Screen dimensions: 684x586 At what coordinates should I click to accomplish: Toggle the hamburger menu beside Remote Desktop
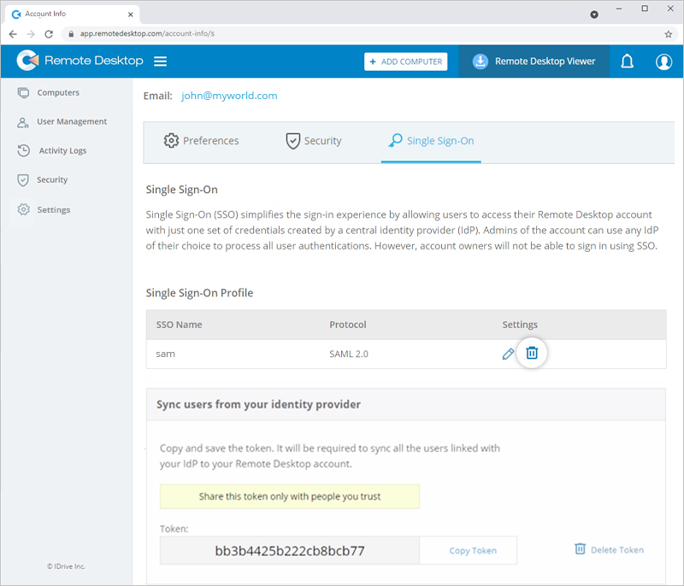point(160,62)
